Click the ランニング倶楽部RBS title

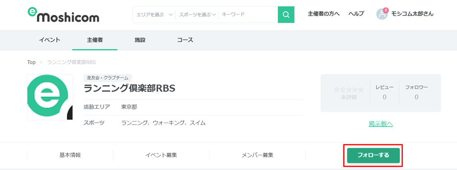click(130, 88)
